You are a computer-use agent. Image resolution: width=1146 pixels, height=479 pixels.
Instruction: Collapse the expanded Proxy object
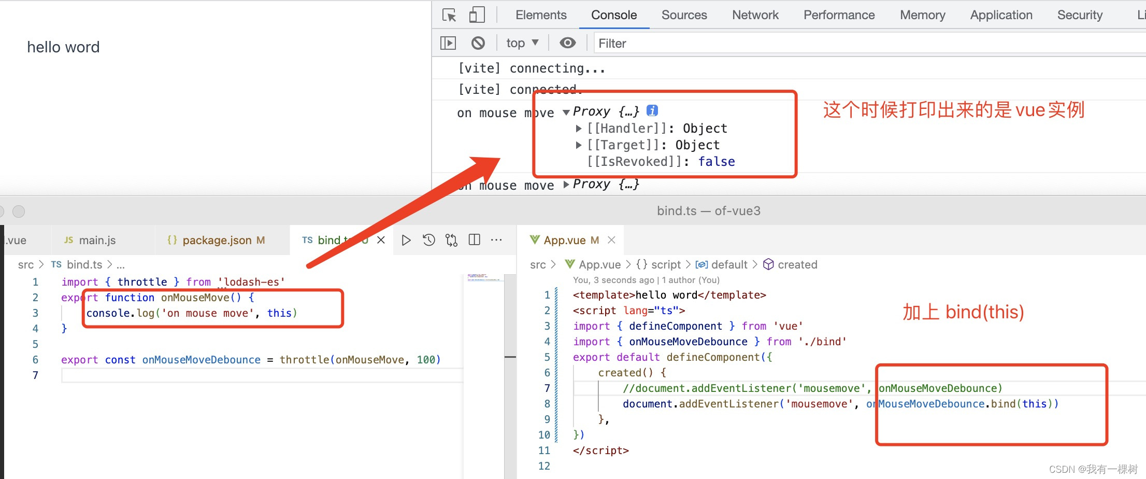[x=566, y=112]
